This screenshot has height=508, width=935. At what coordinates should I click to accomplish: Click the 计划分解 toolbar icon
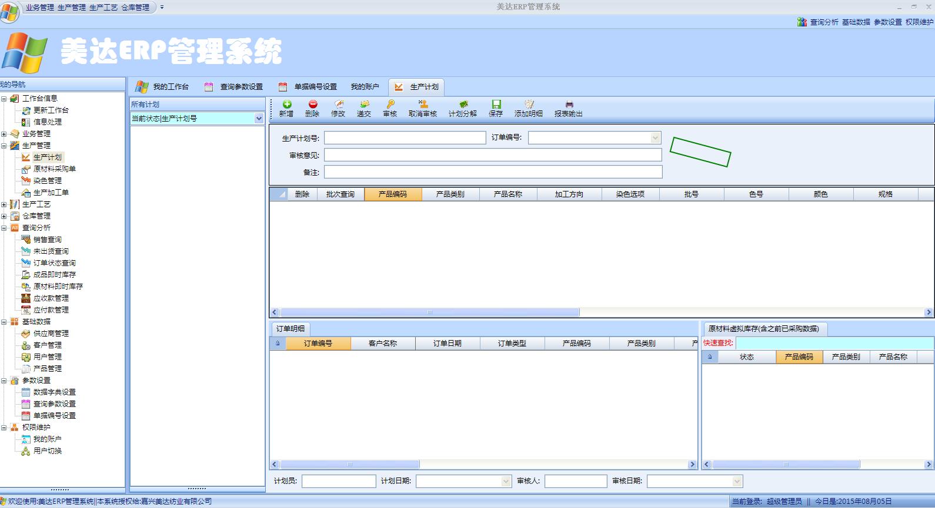(x=463, y=105)
